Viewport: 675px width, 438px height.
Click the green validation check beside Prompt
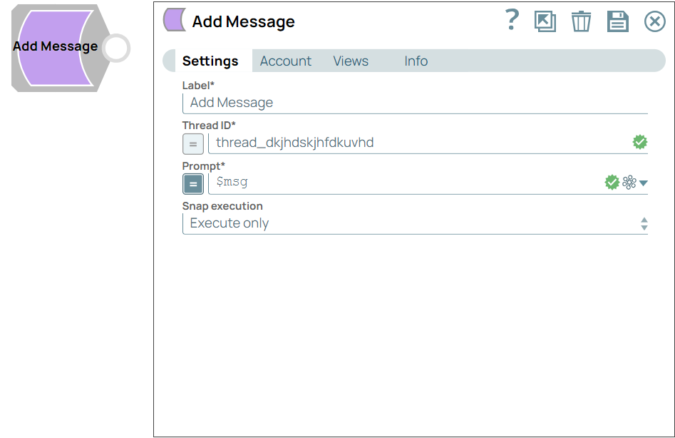611,182
